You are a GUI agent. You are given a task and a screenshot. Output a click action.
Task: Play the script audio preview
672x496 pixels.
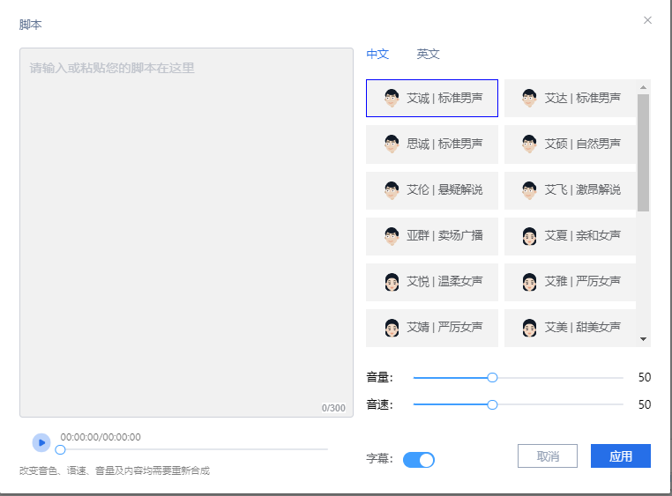coord(41,442)
